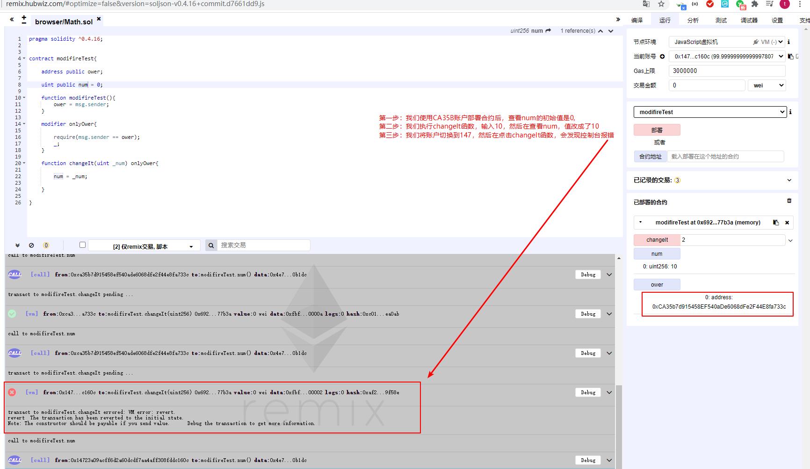Click the changeIt function button
This screenshot has height=469, width=810.
tap(657, 240)
